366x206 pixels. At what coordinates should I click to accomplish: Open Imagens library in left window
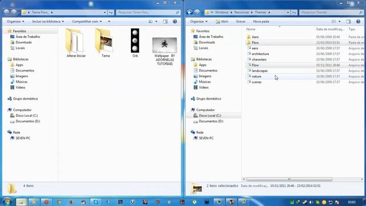22,76
